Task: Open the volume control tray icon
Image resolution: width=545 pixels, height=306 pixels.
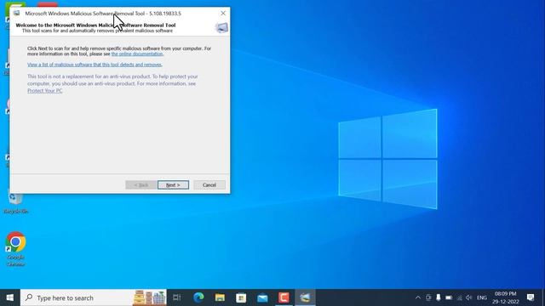Action: pyautogui.click(x=469, y=297)
